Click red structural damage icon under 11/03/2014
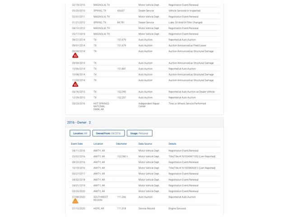Image resolution: width=289 pixels, height=217 pixels. (75, 85)
